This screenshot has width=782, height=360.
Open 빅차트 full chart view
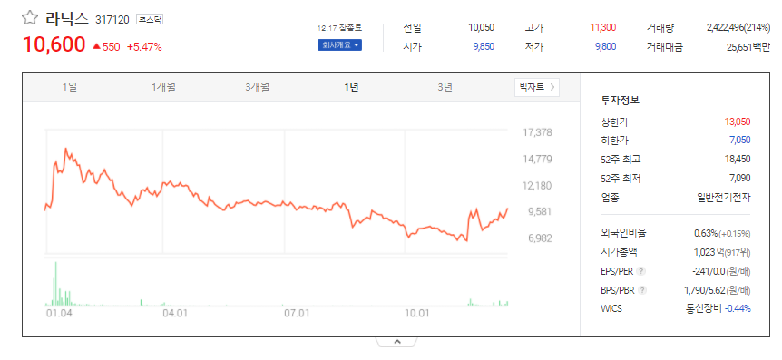pos(537,87)
